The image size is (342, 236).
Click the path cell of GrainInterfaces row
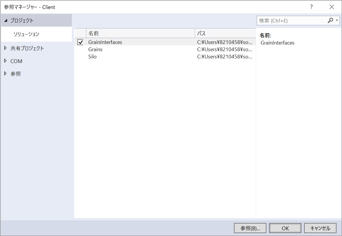click(225, 42)
